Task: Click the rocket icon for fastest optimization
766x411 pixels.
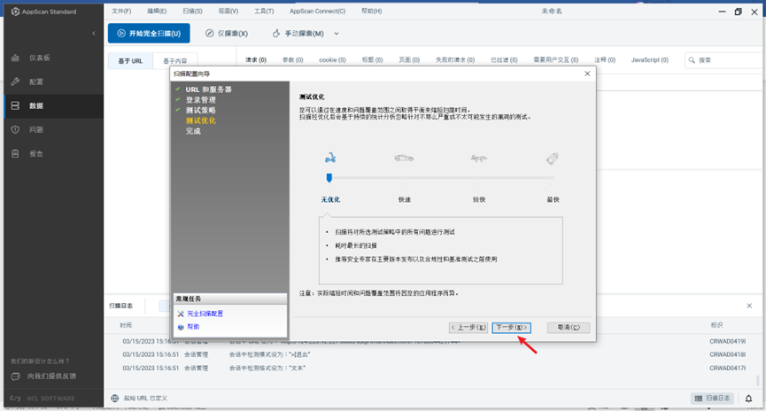Action: click(552, 159)
